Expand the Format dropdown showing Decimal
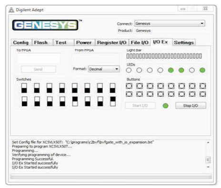Viewport: 221px width, 188px height. point(104,69)
